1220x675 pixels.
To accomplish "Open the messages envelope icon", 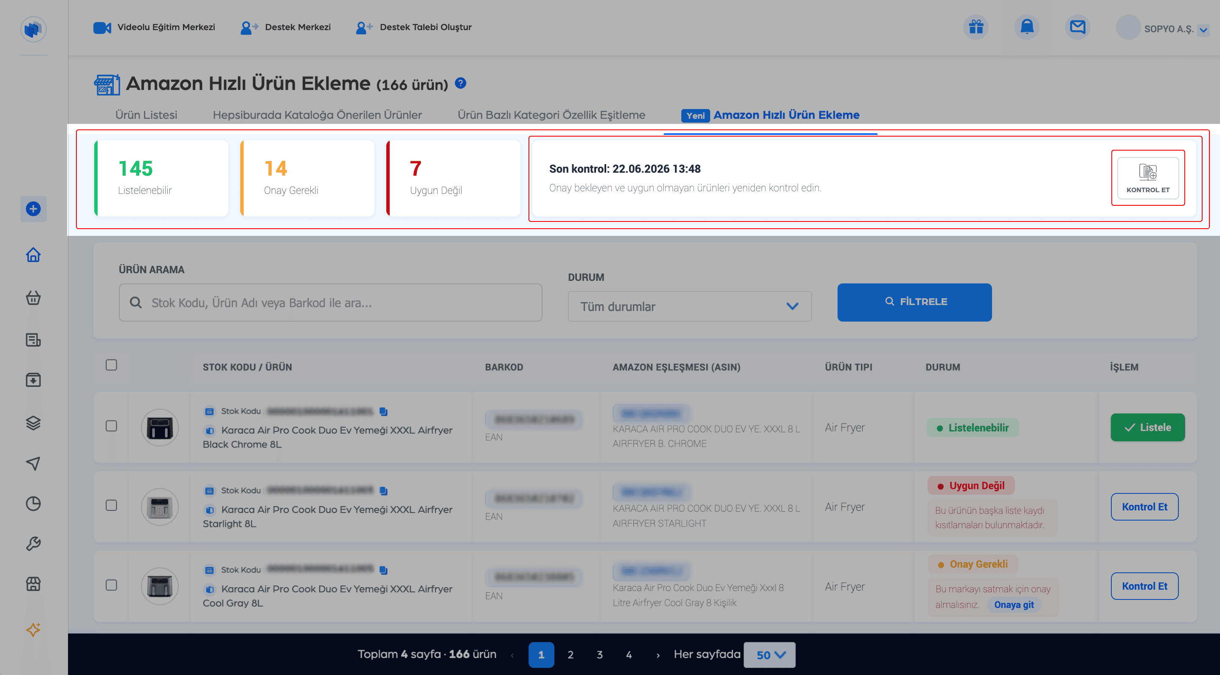I will [x=1077, y=27].
